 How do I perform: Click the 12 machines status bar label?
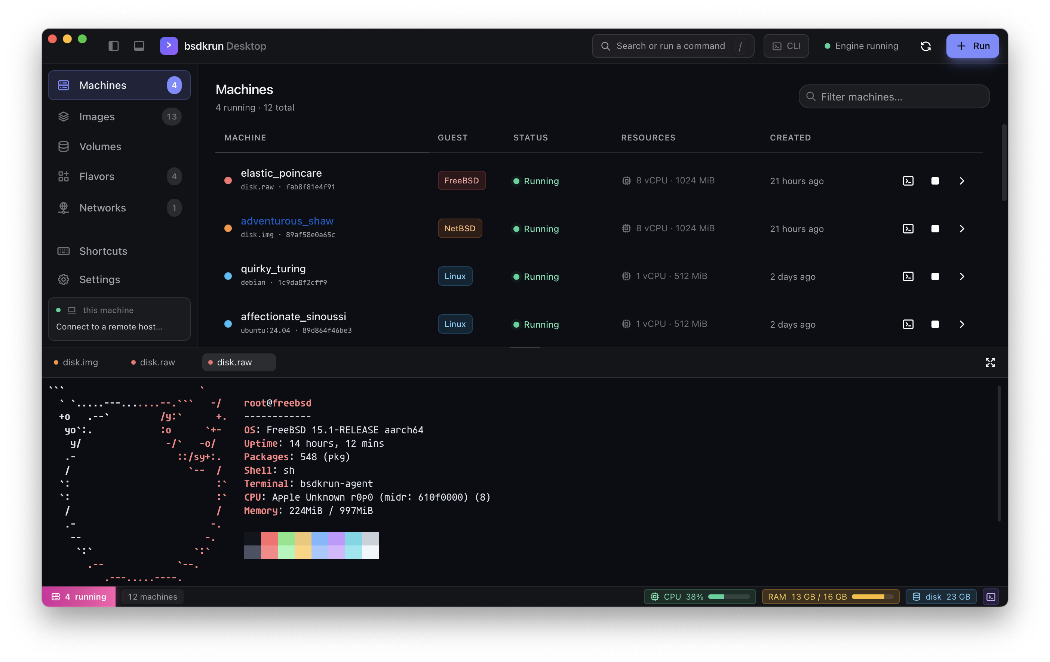(x=152, y=597)
